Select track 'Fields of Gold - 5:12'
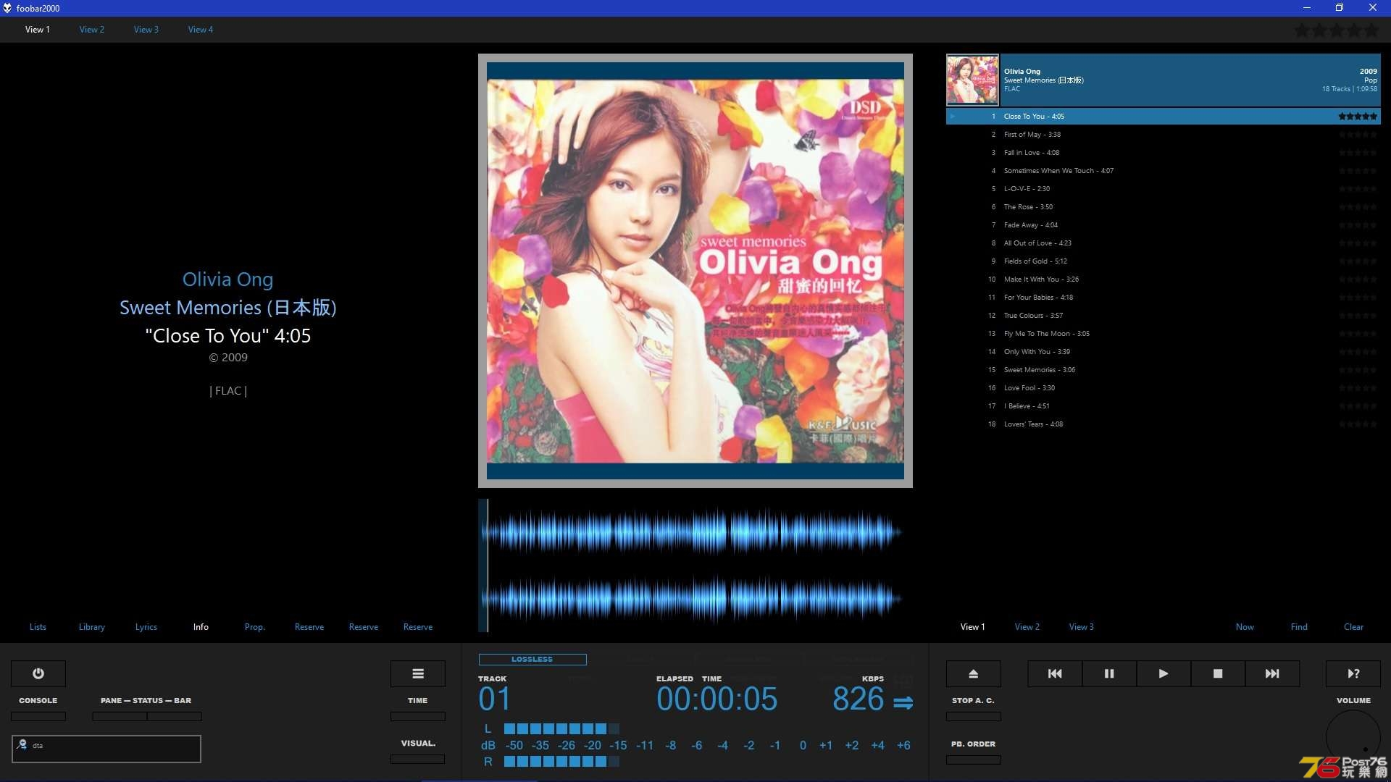 point(1163,261)
